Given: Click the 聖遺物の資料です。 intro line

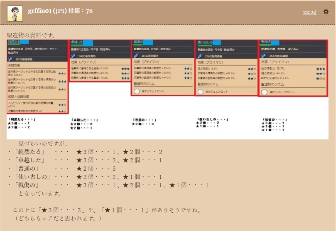Looking at the screenshot, I should click(31, 35).
